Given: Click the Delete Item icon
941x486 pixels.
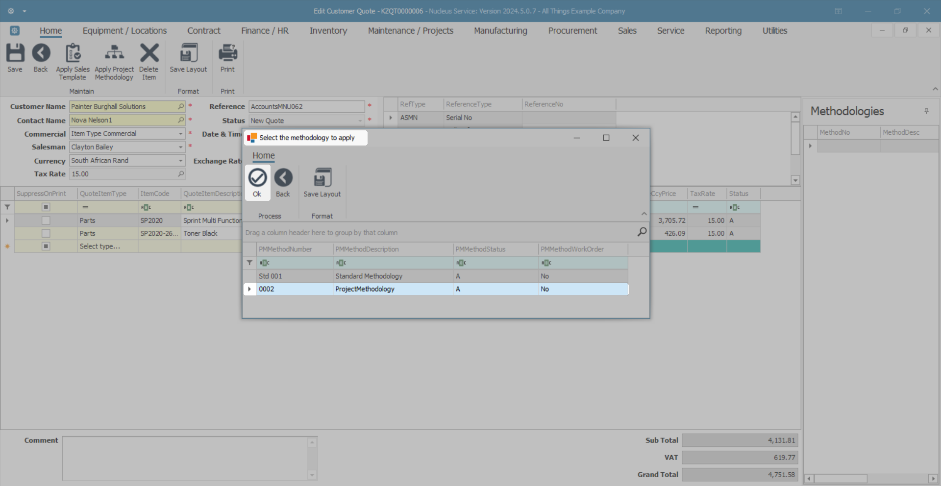Looking at the screenshot, I should (149, 53).
